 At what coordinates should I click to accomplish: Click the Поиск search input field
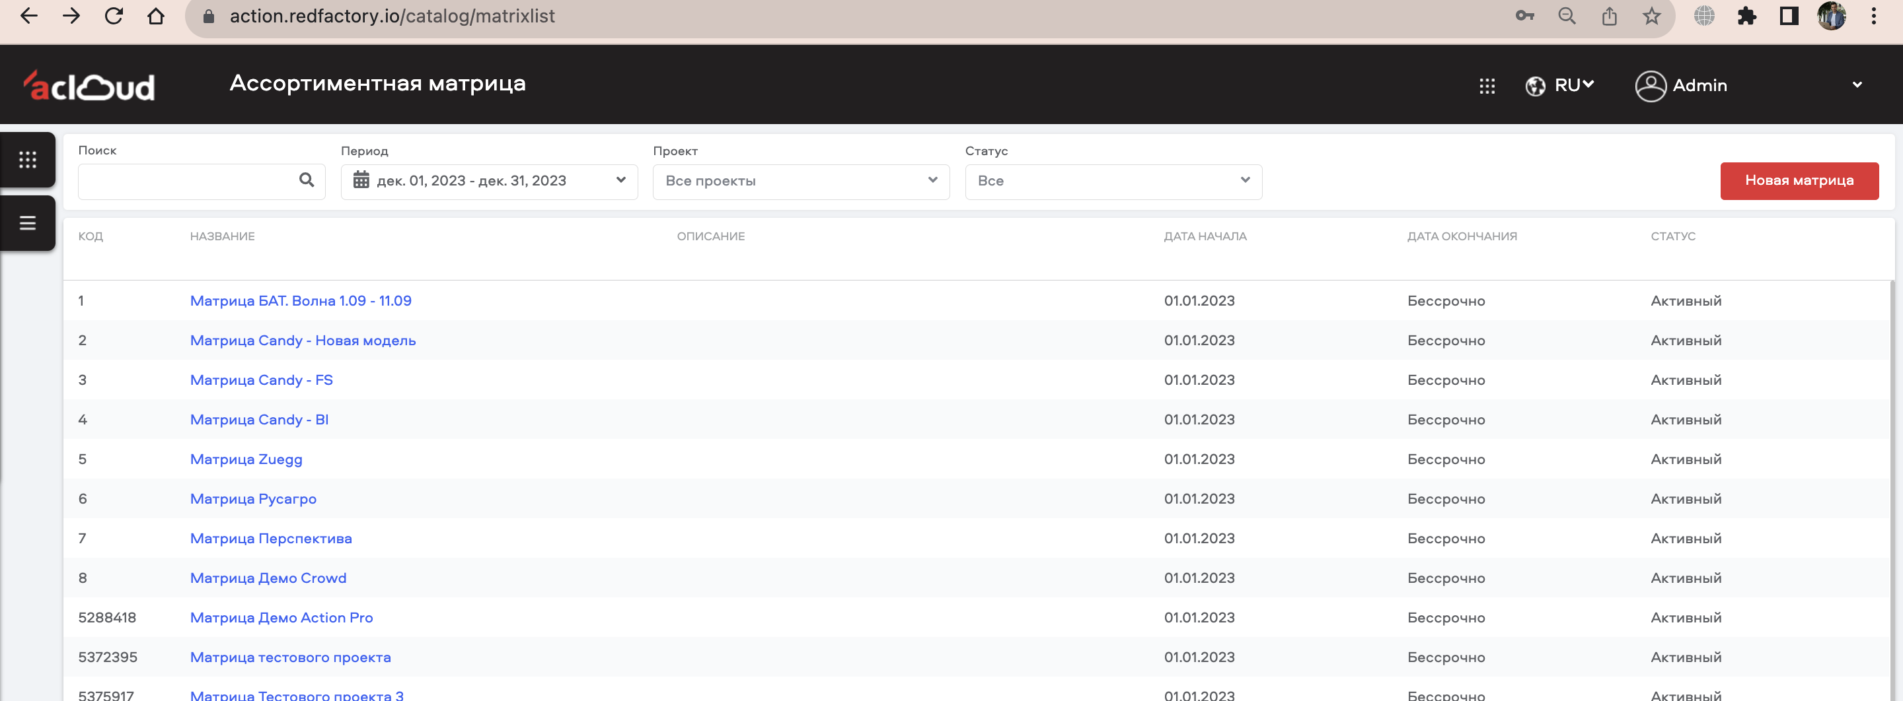pyautogui.click(x=201, y=182)
